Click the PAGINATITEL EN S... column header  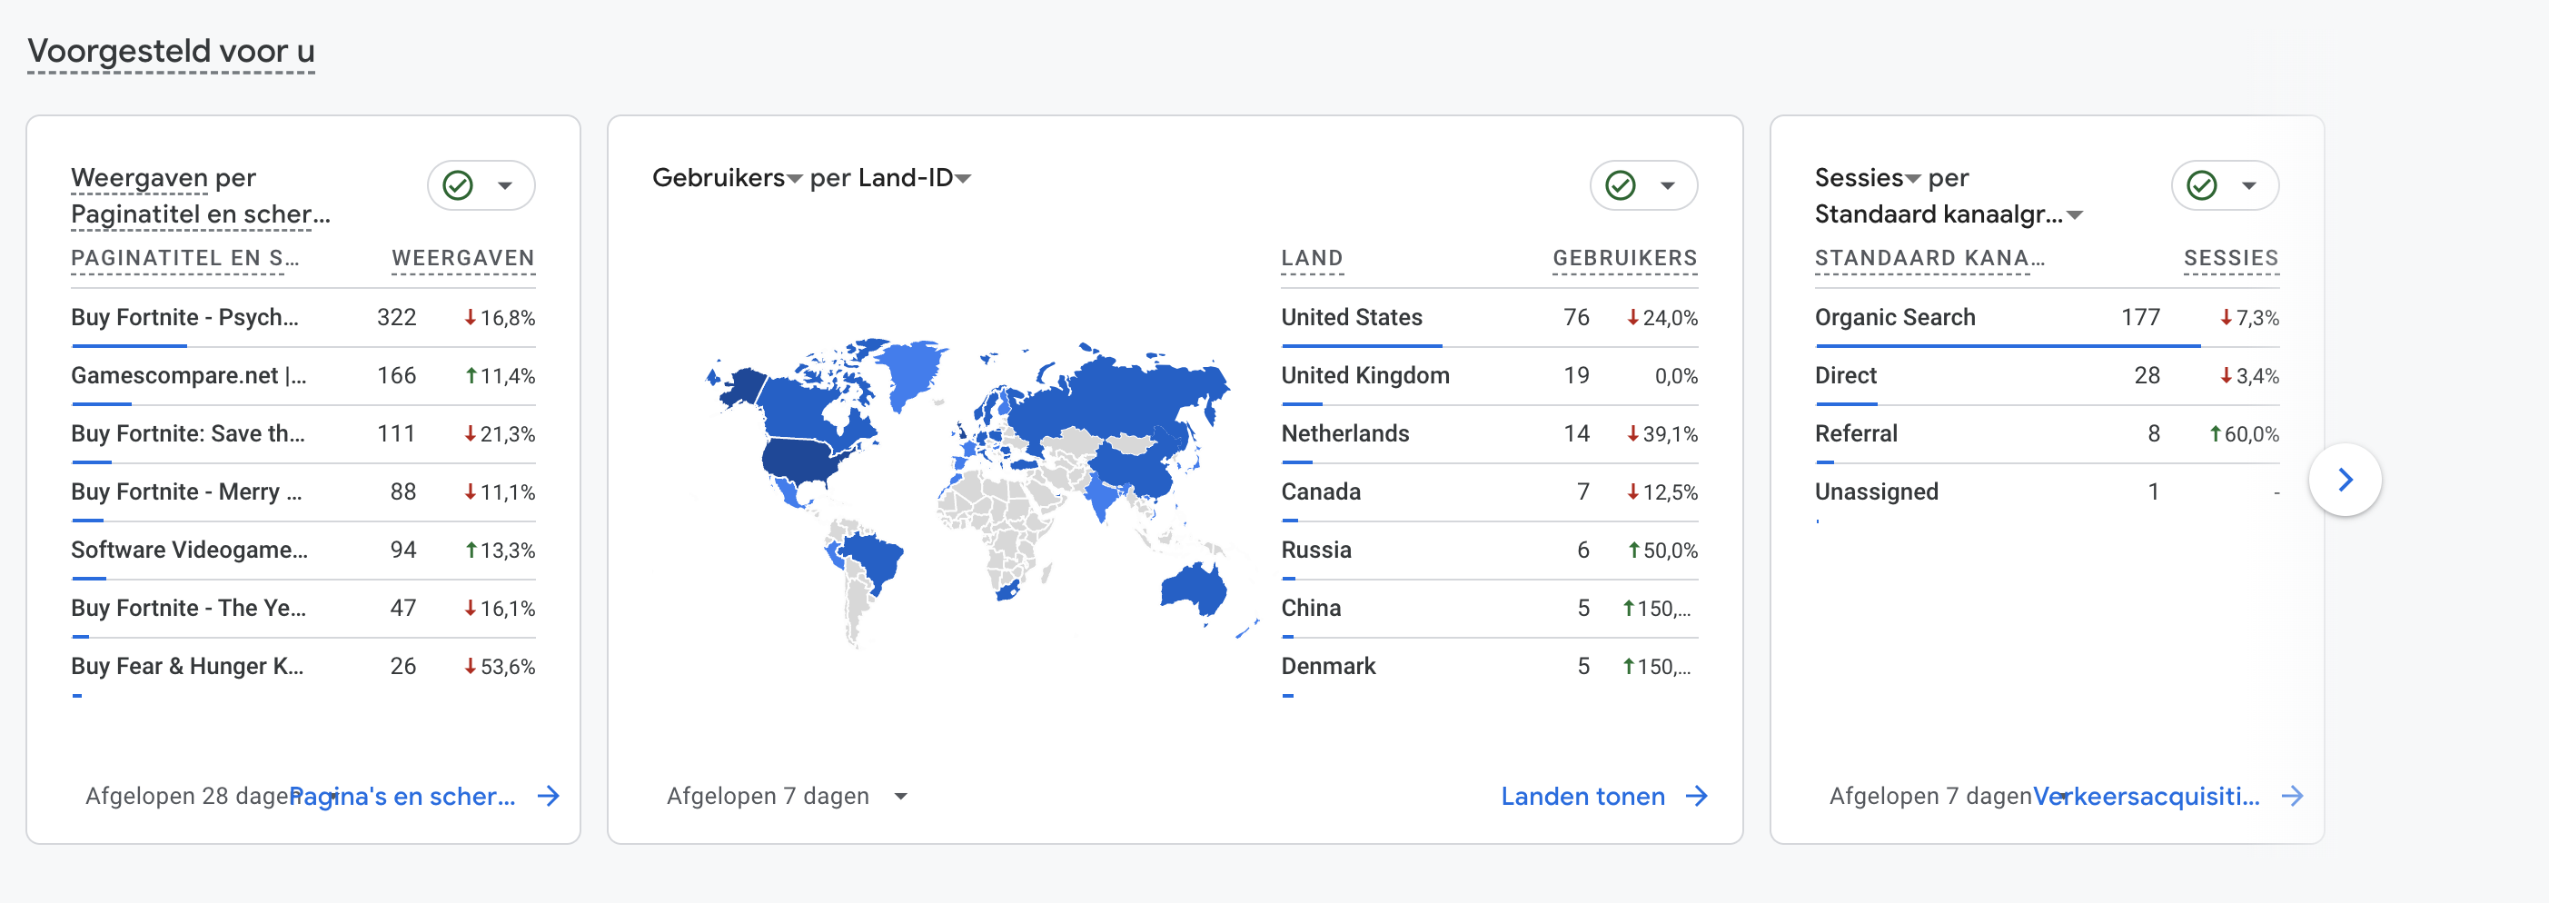[x=185, y=258]
